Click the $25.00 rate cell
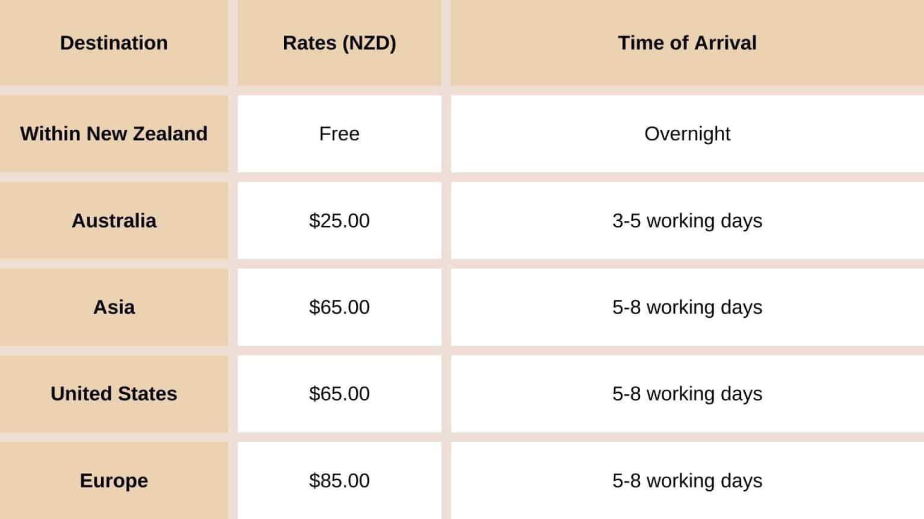This screenshot has width=924, height=519. click(x=339, y=220)
